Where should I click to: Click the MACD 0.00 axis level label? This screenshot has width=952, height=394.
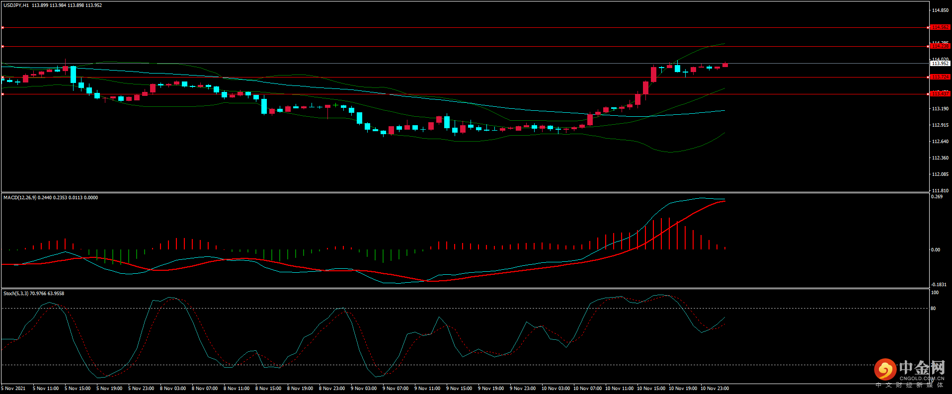tap(935, 250)
